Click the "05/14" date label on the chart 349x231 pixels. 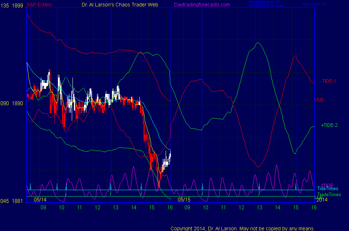tap(40, 200)
